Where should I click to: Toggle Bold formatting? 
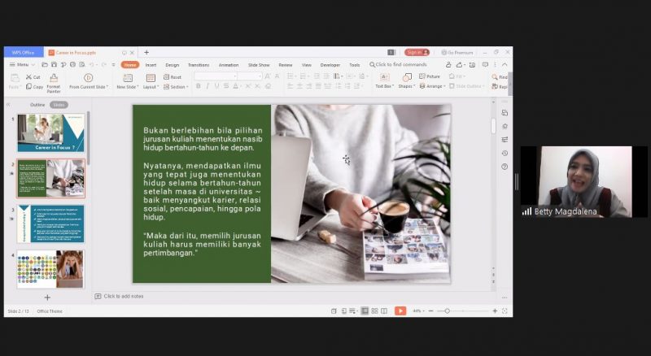(199, 86)
